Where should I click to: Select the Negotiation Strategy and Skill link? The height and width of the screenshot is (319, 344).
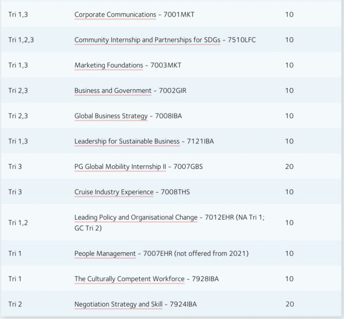(x=119, y=304)
